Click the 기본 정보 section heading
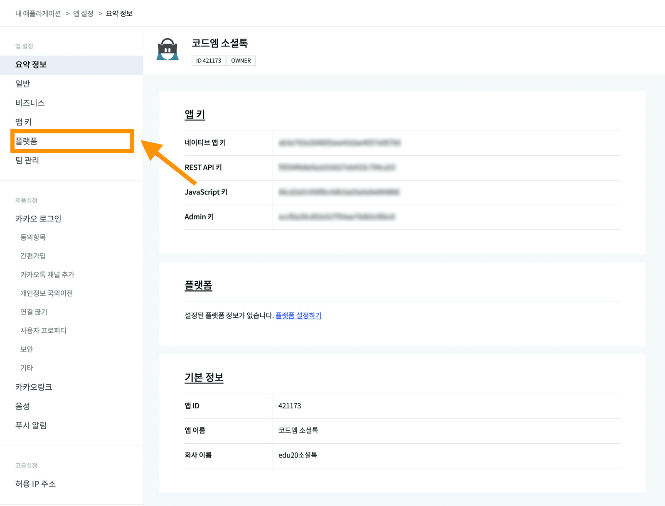Image resolution: width=665 pixels, height=506 pixels. click(x=204, y=378)
